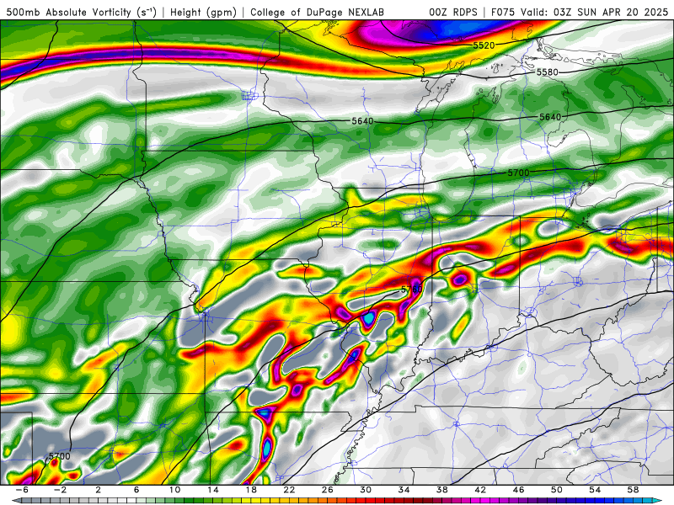Click the 38 value on the color scale

click(x=442, y=490)
